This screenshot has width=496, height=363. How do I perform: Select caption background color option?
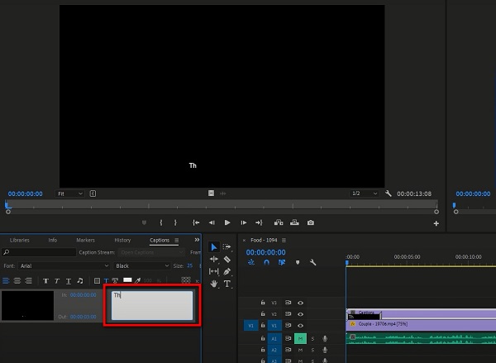coord(97,280)
